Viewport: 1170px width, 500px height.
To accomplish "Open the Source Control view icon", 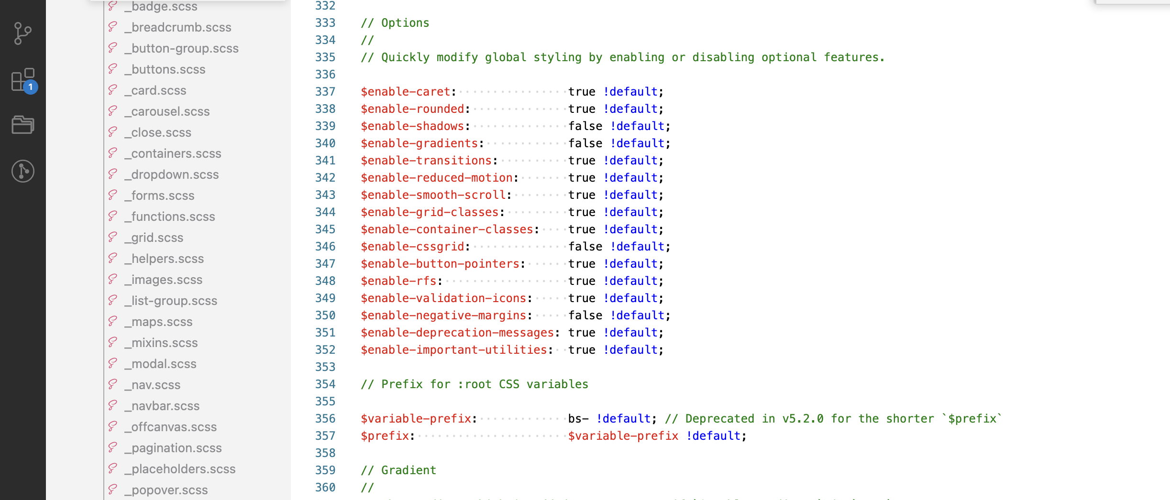I will 22,33.
